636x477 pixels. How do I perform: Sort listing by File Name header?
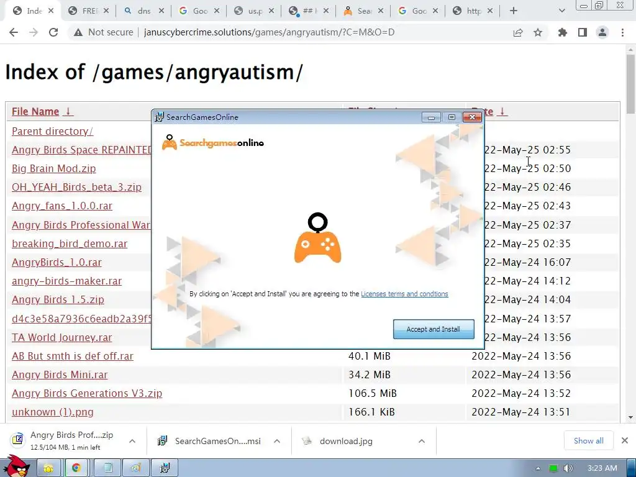tap(35, 112)
